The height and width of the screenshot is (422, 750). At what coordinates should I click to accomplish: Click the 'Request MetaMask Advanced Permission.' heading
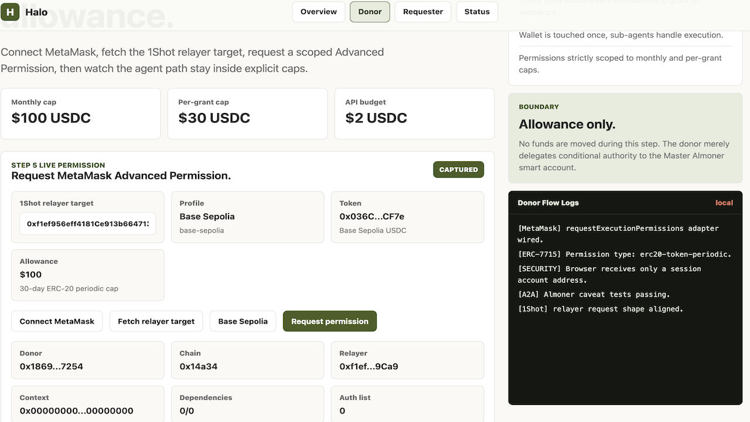point(121,175)
